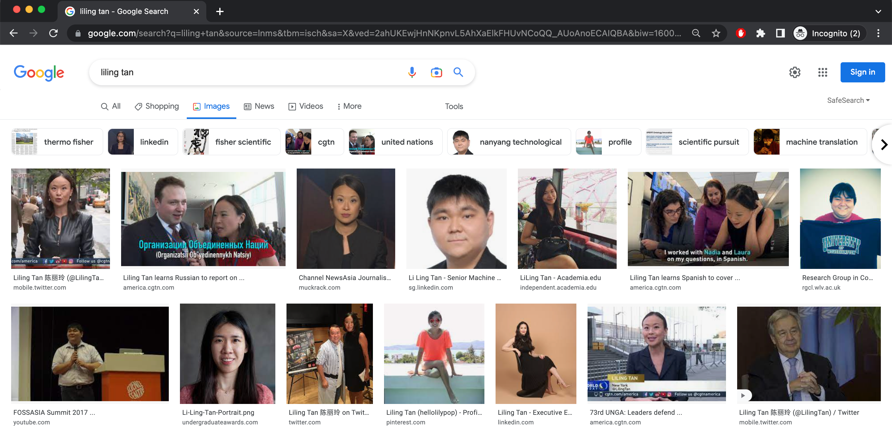
Task: Open the Li-Ling-Tan-Portrait.png thumbnail
Action: [227, 354]
